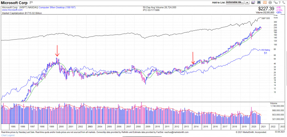This screenshot has width=287, height=137.
Task: Open Add to List dropdown arrow
Action: pos(247,2)
